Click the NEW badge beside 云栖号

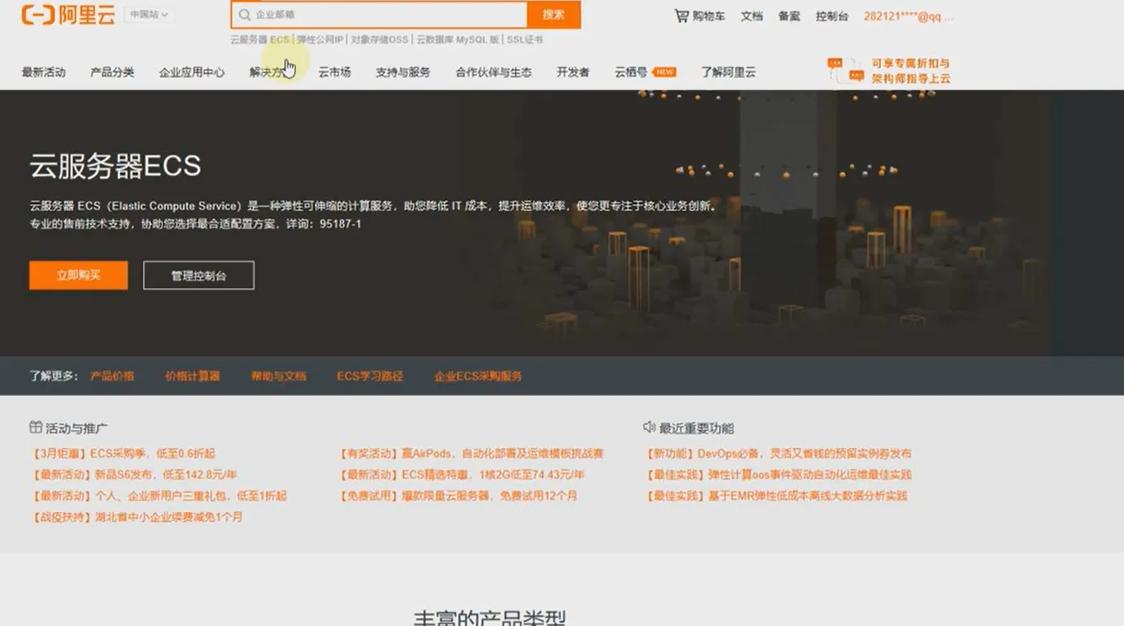click(x=664, y=72)
